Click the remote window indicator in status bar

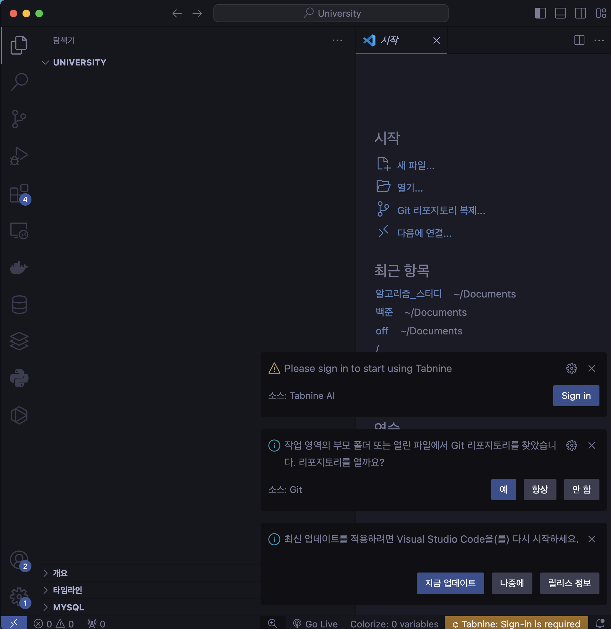tap(13, 623)
